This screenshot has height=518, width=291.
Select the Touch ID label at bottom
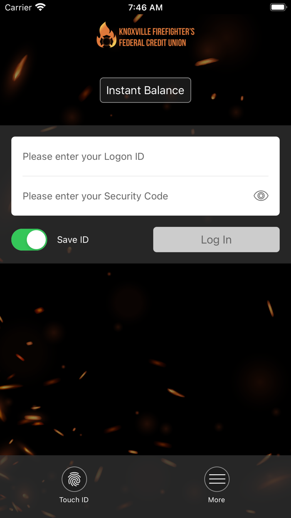[74, 500]
